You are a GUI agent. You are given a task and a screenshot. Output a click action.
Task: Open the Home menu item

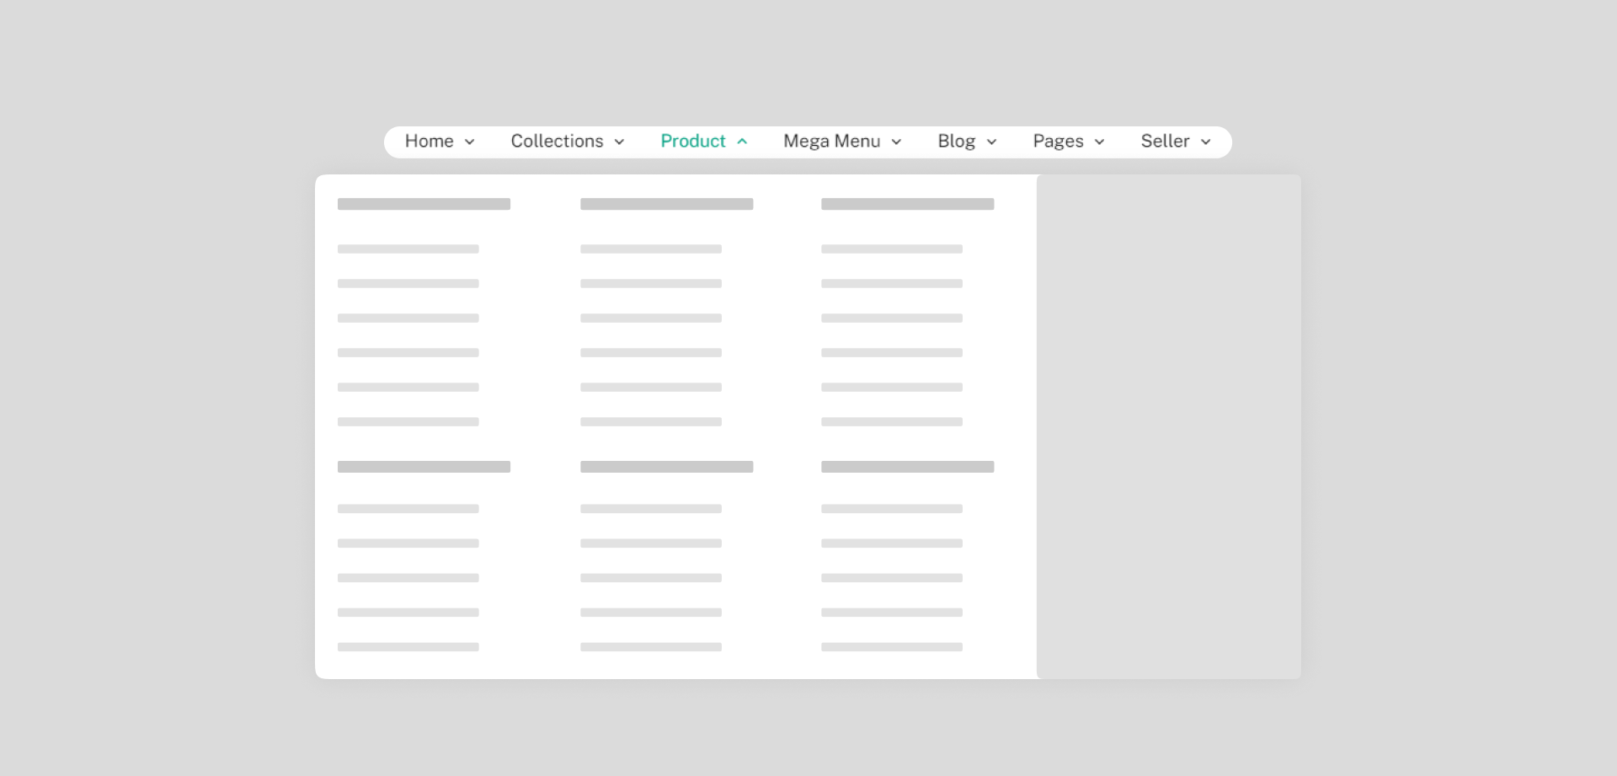pos(429,142)
